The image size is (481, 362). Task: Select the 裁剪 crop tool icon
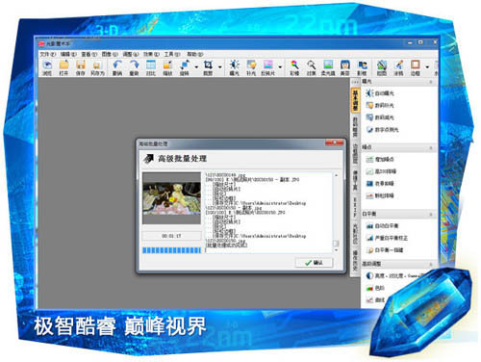[x=208, y=67]
